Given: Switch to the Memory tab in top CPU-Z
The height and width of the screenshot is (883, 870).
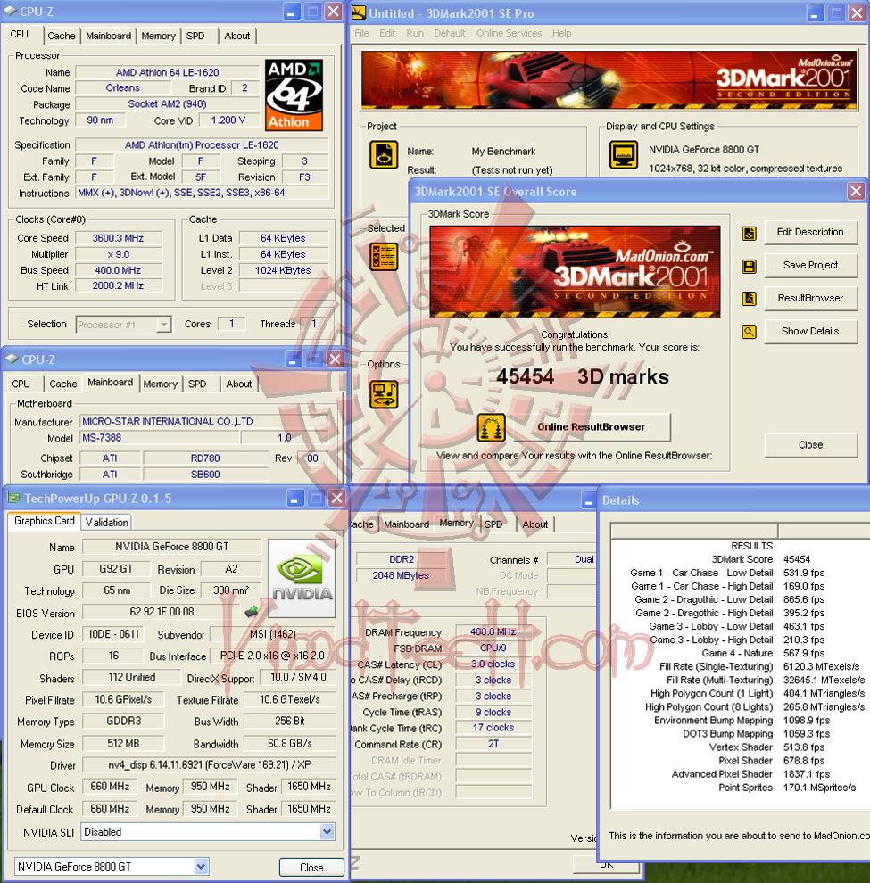Looking at the screenshot, I should [x=158, y=36].
